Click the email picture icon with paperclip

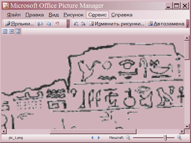[x=40, y=24]
